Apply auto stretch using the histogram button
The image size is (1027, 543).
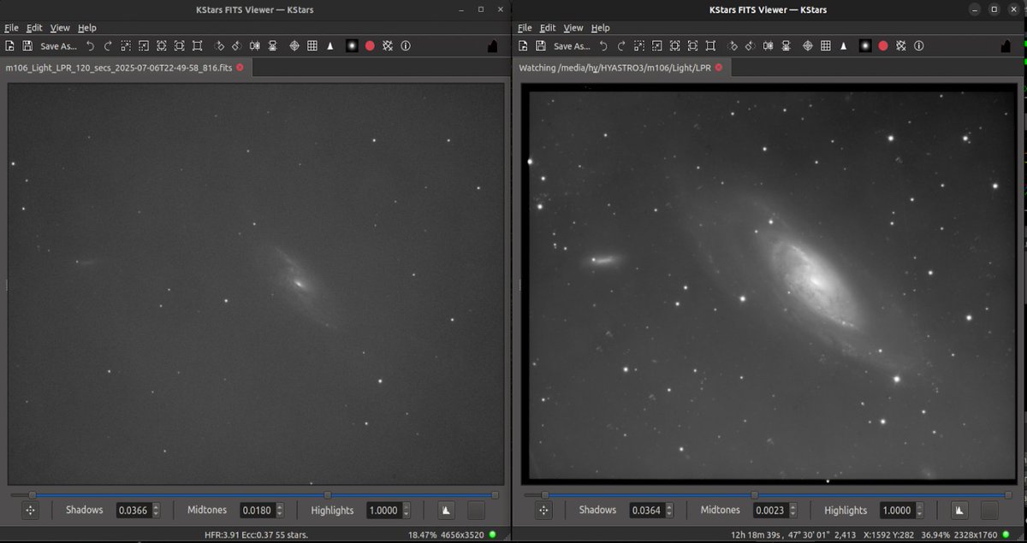445,510
